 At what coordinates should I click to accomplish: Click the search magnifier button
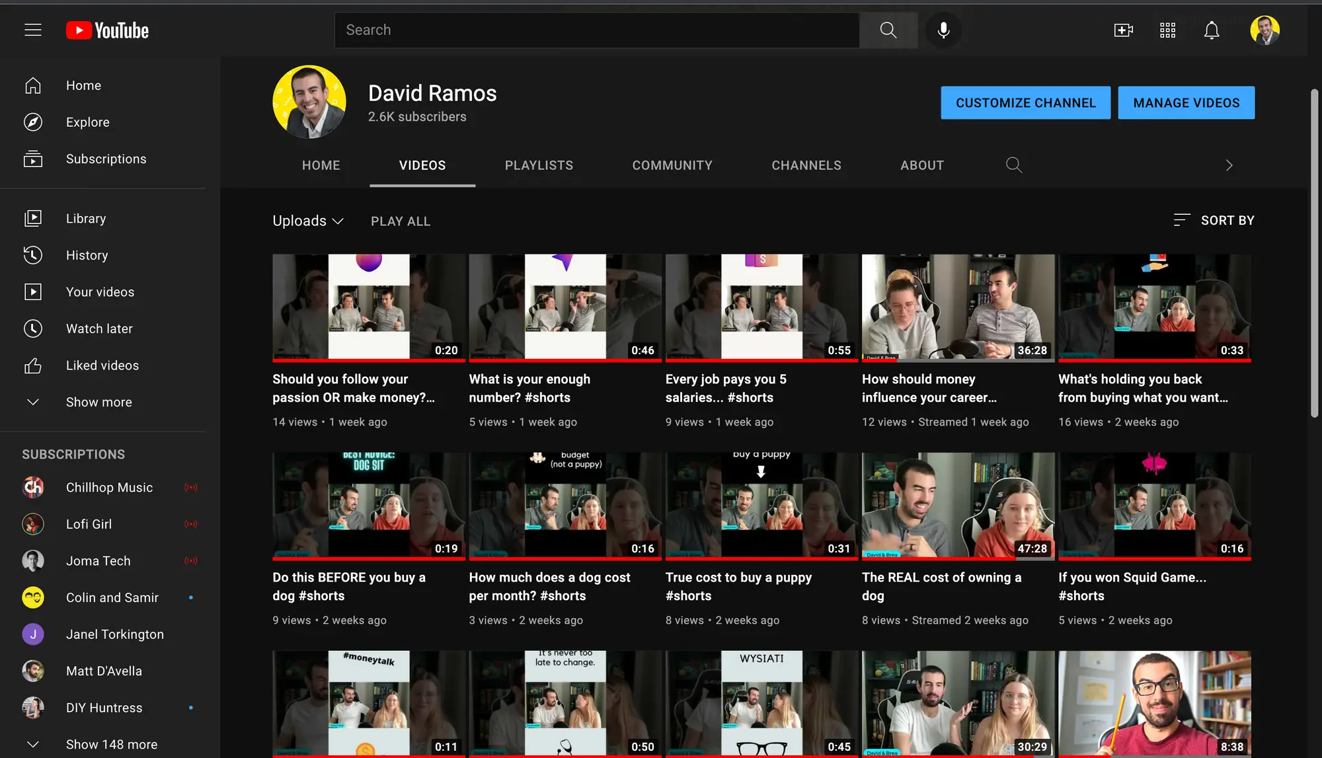pos(888,30)
